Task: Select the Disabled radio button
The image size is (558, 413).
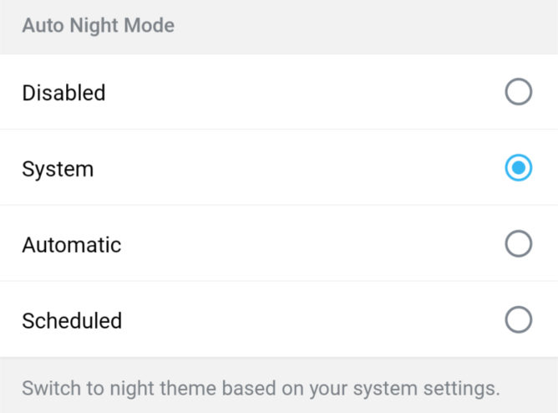Action: point(518,92)
